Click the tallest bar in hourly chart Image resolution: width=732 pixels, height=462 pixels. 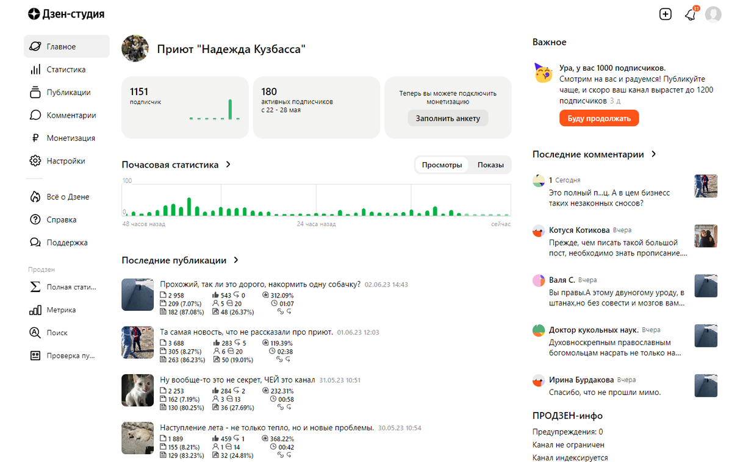pos(189,207)
